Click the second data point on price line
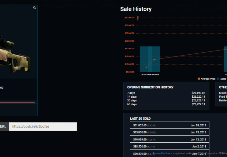This screenshot has height=157, width=227. point(154,59)
